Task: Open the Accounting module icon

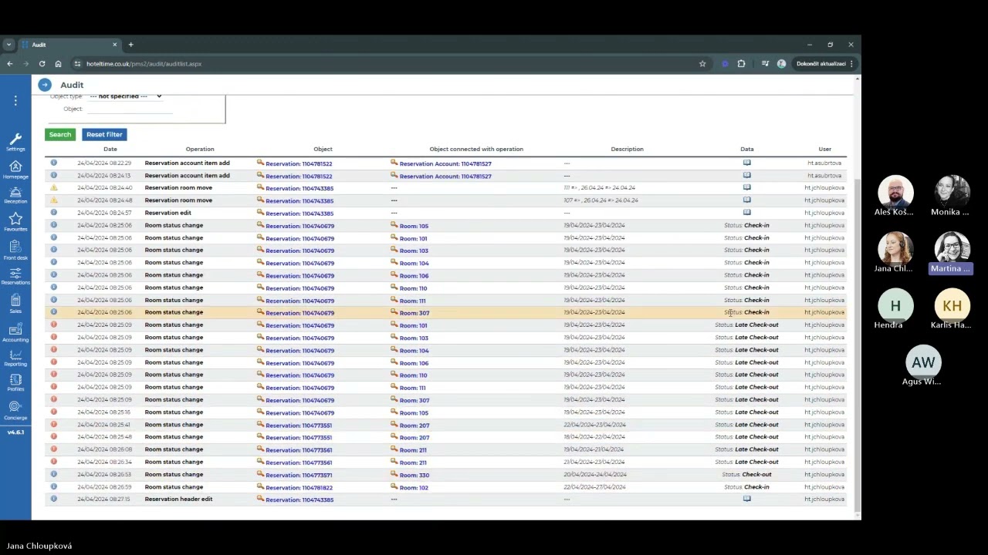Action: point(15,332)
